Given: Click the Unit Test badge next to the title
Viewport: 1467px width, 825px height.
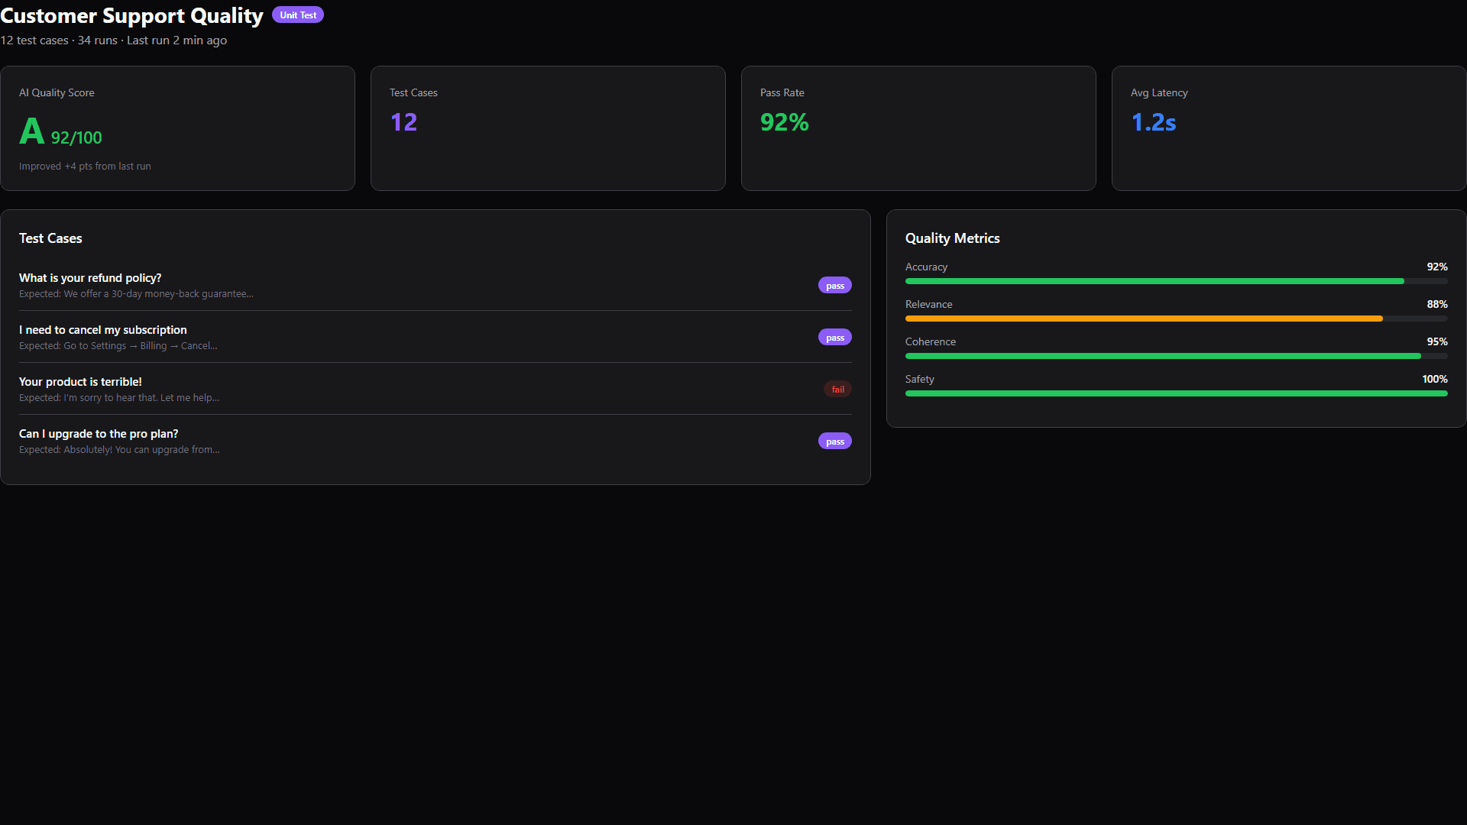Looking at the screenshot, I should [297, 14].
